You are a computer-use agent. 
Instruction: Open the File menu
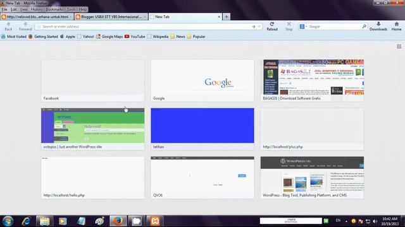[4, 9]
